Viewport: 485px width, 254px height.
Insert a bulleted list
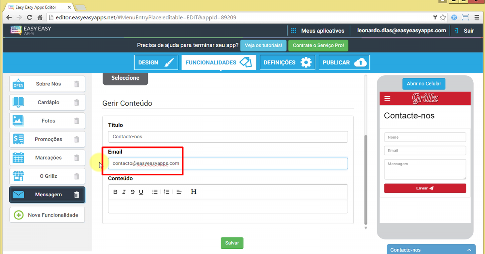(155, 192)
